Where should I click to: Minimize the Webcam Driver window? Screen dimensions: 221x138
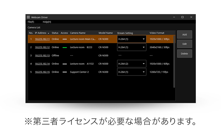click(x=173, y=17)
